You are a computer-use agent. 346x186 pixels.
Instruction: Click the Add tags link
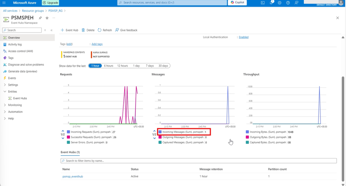pos(97,44)
